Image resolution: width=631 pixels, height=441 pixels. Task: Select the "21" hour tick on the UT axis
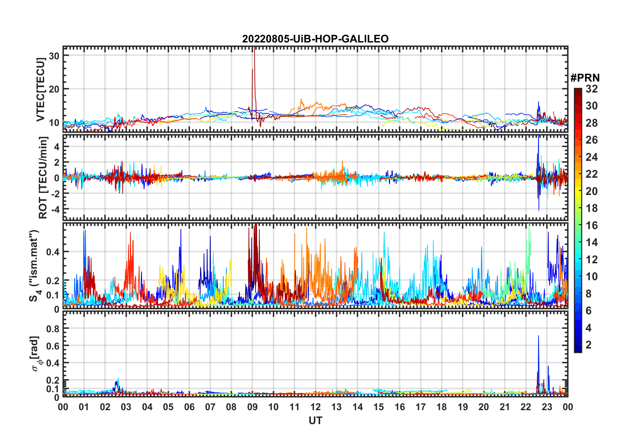coord(505,407)
